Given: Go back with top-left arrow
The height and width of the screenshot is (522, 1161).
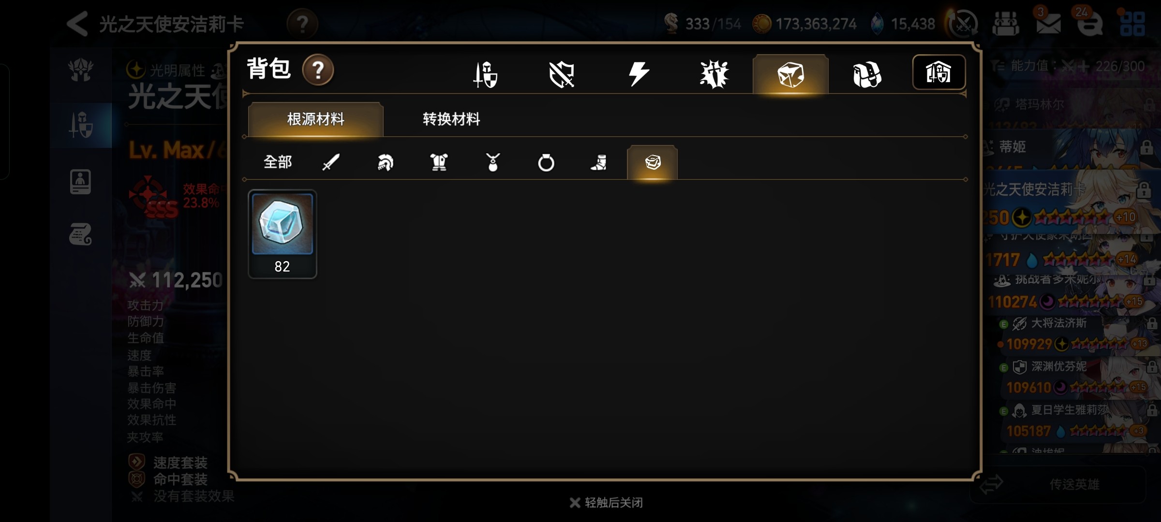Looking at the screenshot, I should pos(78,24).
